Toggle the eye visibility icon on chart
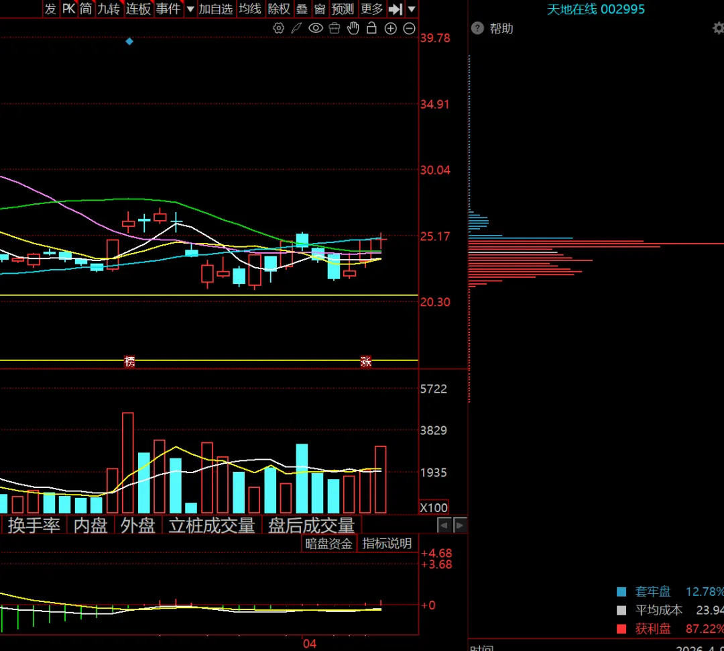 (x=316, y=28)
